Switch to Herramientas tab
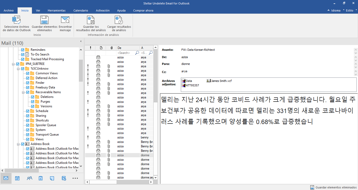This screenshot has height=190, width=358. click(x=57, y=10)
